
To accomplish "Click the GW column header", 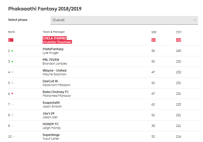I will [154, 32].
